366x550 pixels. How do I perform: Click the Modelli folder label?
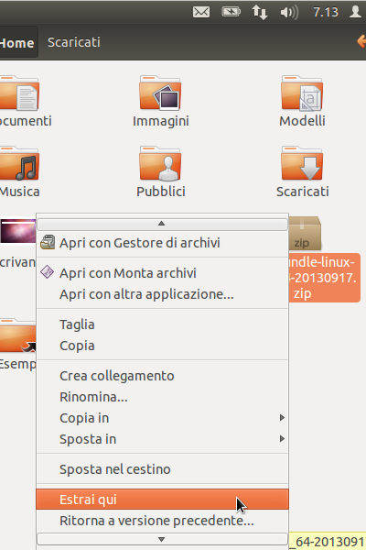[302, 121]
